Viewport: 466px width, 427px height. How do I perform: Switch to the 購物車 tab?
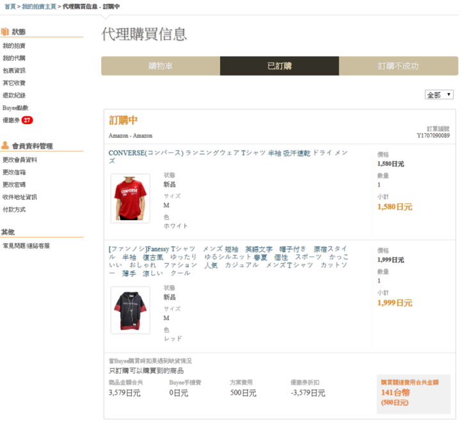tap(161, 66)
